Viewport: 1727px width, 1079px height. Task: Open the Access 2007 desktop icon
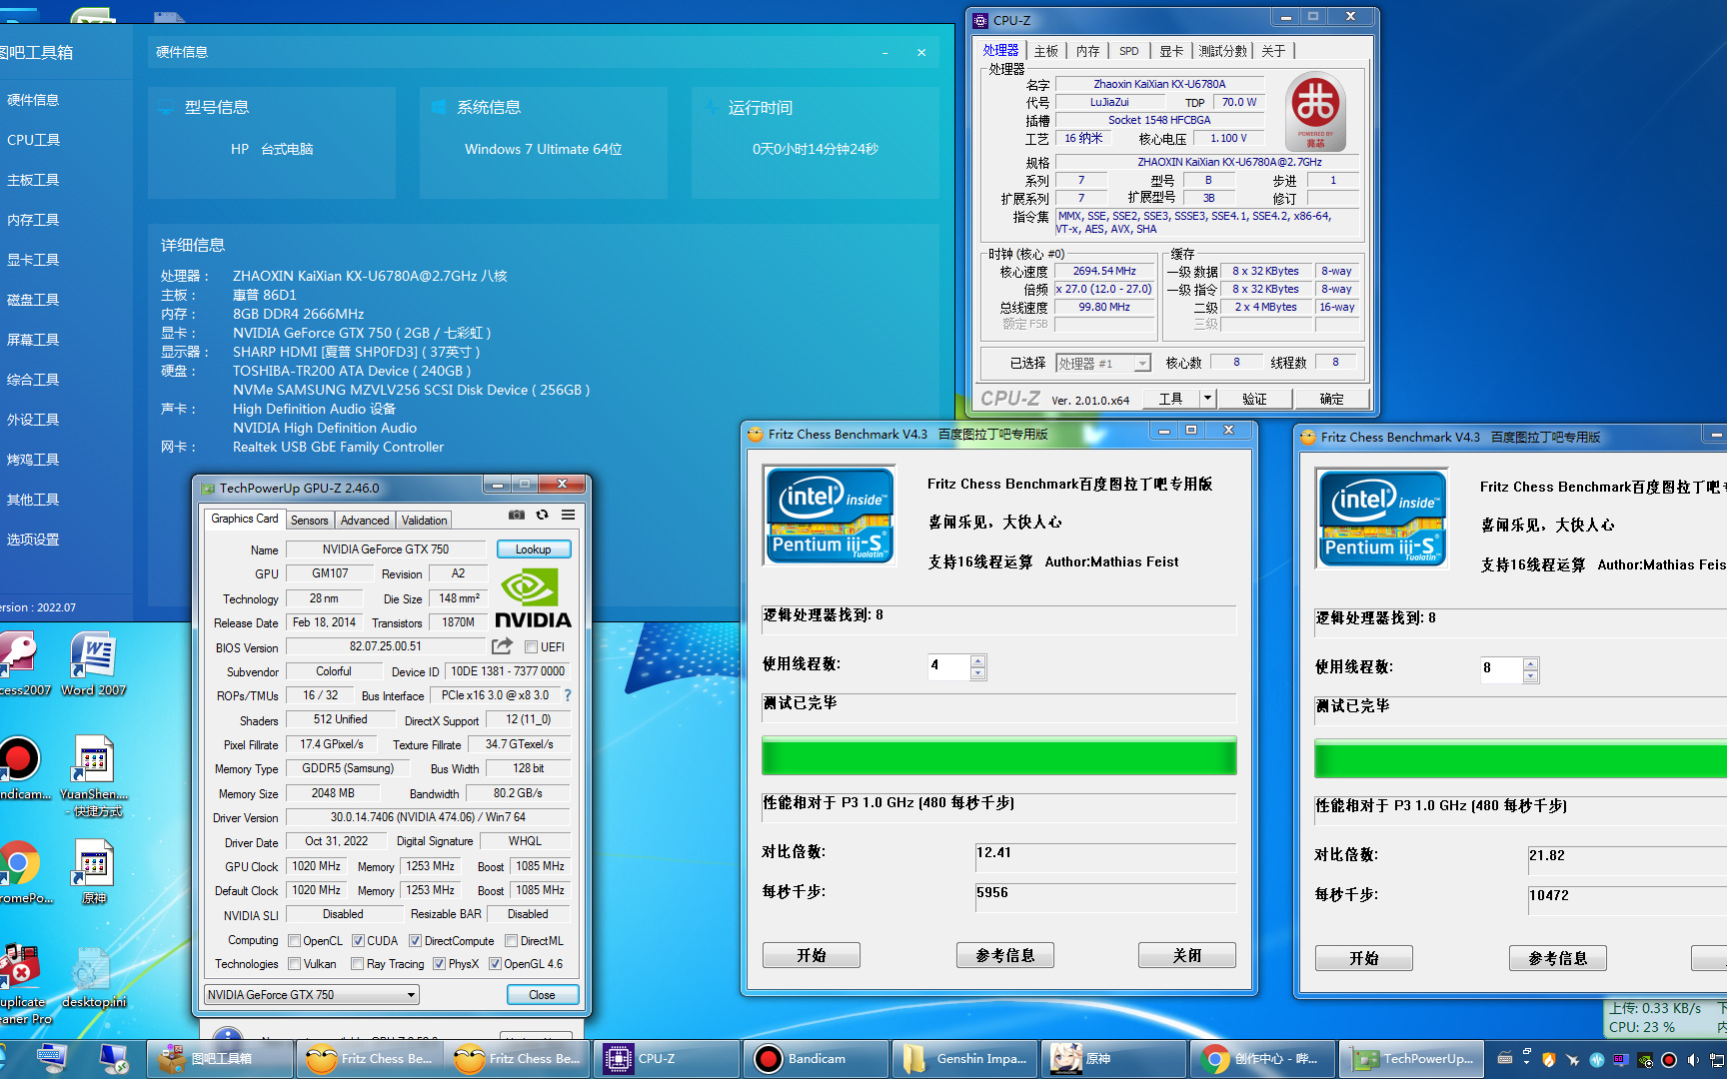20,664
